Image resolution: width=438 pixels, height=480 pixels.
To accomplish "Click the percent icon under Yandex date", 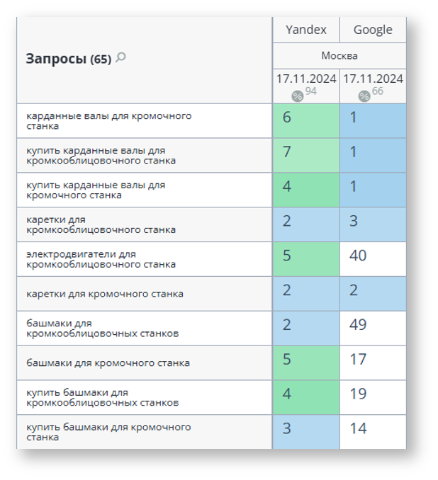I will click(297, 96).
